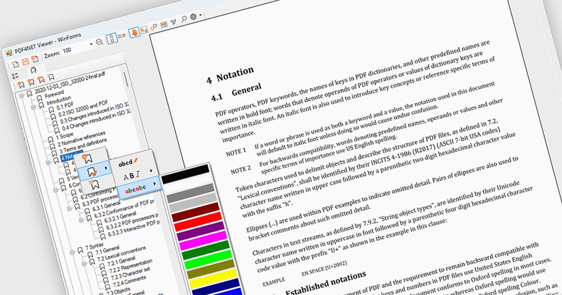Open the settings gear dropdown arrow

pos(201,15)
